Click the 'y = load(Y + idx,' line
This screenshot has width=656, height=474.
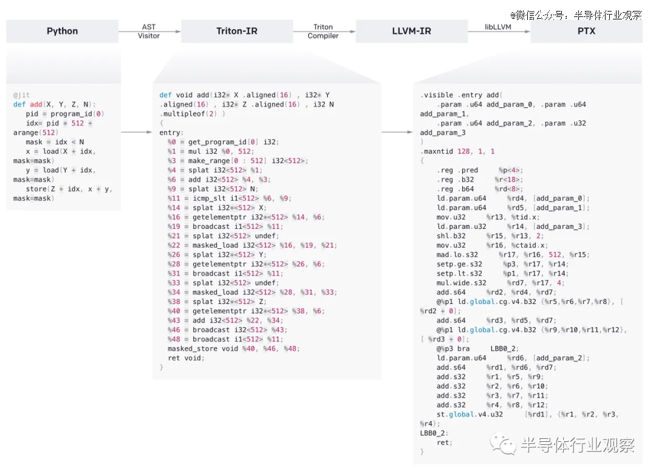pyautogui.click(x=61, y=170)
